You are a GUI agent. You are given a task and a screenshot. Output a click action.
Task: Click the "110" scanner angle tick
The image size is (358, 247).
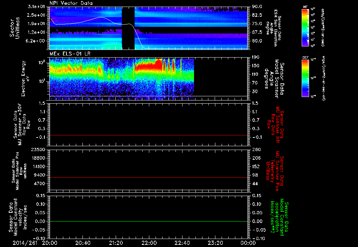(x=256, y=74)
